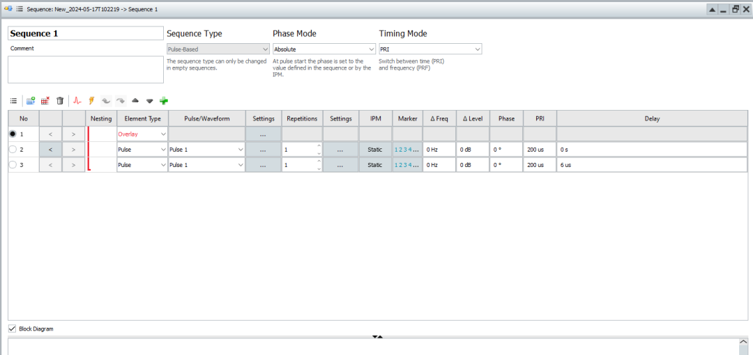Click the trash can delete icon
Image resolution: width=753 pixels, height=355 pixels.
[60, 101]
